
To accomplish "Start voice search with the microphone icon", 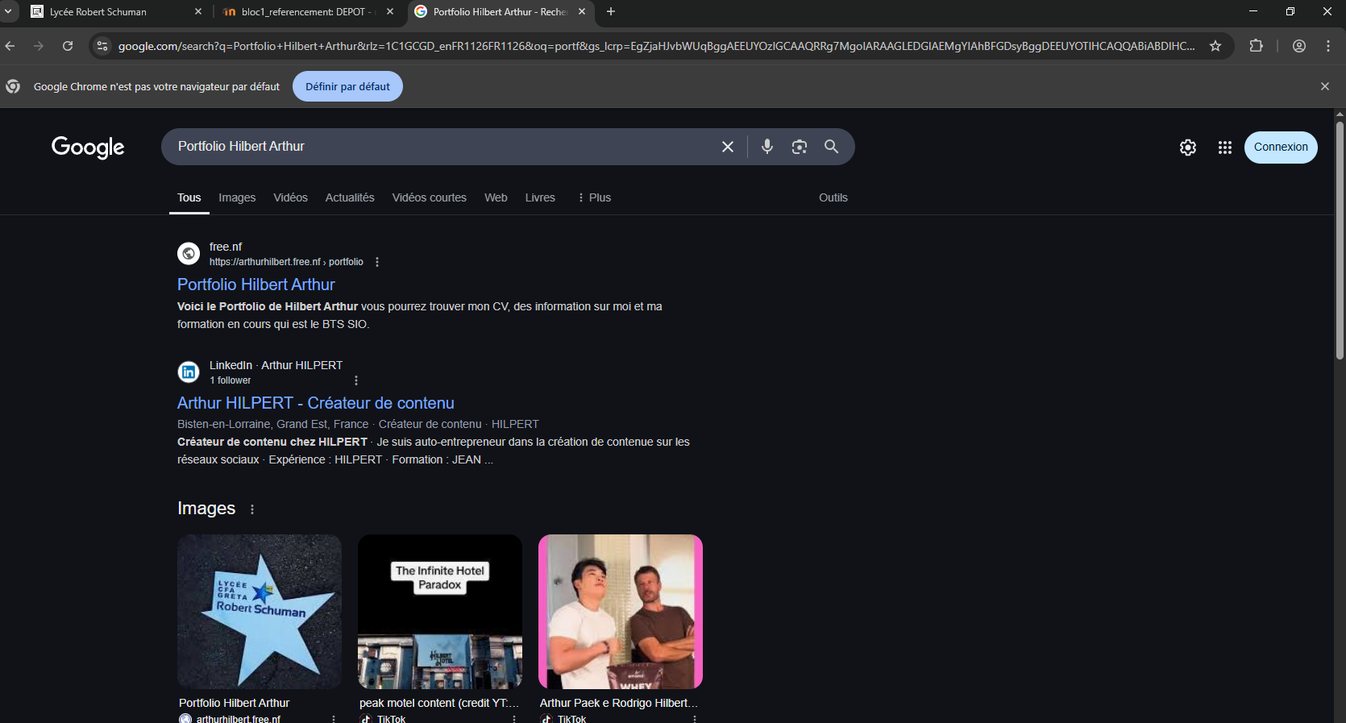I will click(x=767, y=147).
